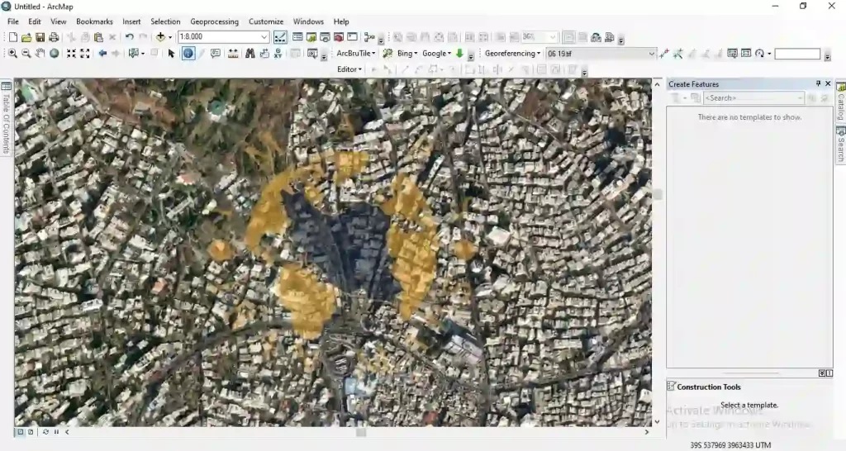The image size is (846, 451).
Task: Launch ModelBuilder window
Action: 369,37
